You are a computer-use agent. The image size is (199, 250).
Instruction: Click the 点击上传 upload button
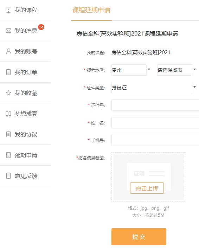pos(147,188)
